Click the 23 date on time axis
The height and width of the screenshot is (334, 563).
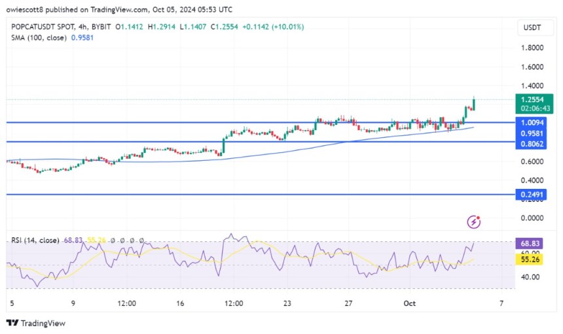288,303
